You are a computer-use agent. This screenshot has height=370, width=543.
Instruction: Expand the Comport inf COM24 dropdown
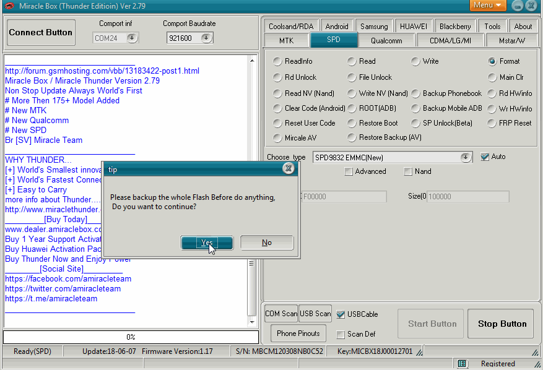pos(132,38)
